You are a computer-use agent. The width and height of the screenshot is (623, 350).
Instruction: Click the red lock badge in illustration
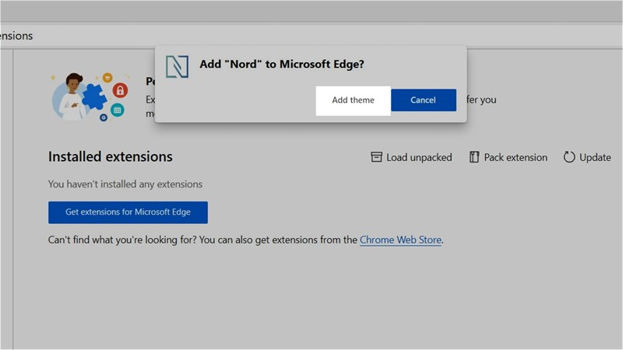(x=120, y=91)
